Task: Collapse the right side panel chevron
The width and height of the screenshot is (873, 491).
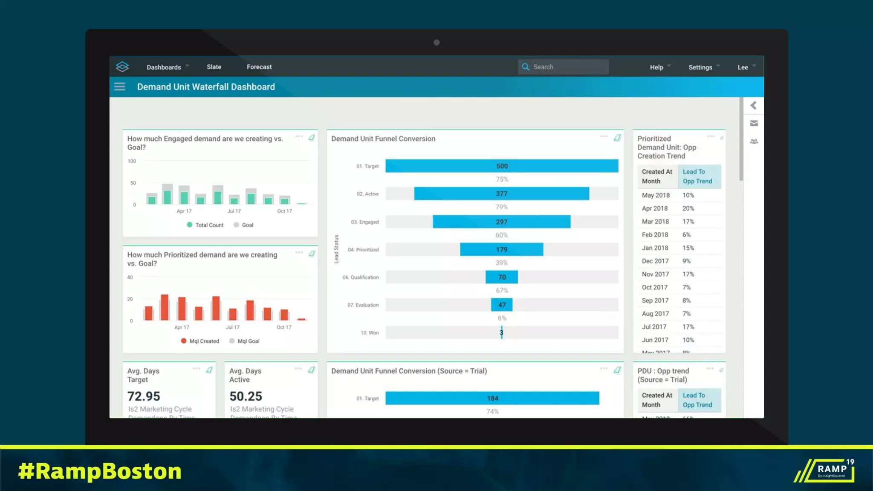Action: point(754,106)
